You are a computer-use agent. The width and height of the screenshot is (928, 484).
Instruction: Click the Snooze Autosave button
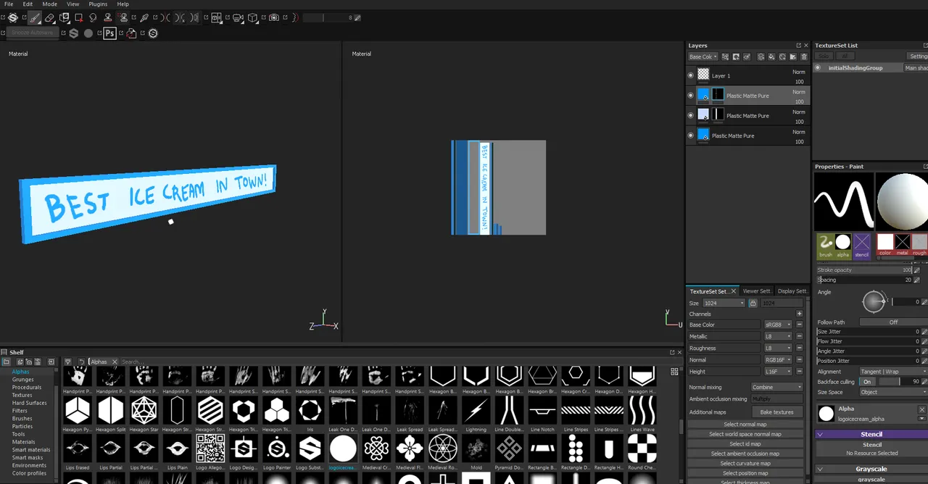click(33, 33)
